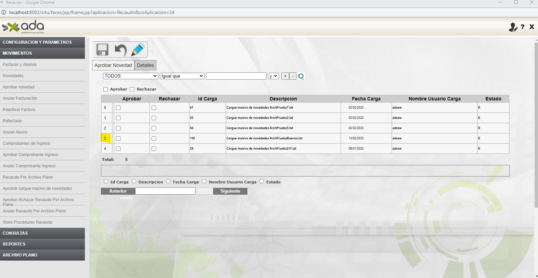Click the plus add filter button
538x278 pixels.
tap(285, 76)
